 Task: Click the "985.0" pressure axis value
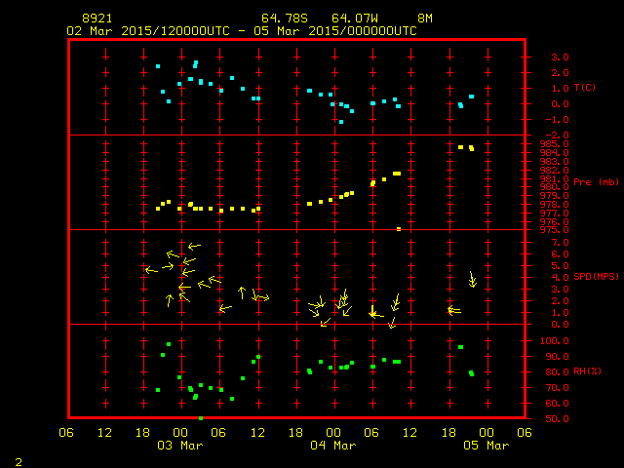pos(555,144)
